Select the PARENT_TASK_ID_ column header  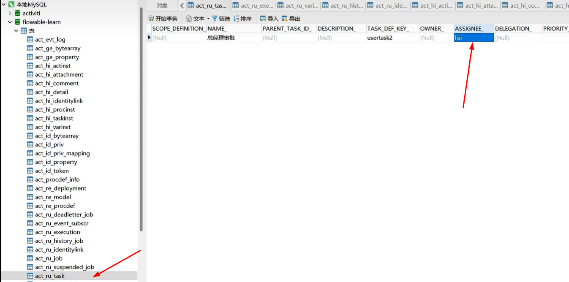[x=289, y=28]
